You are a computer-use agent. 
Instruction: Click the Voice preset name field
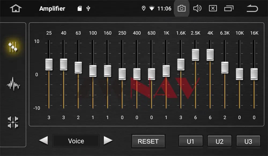(76, 141)
